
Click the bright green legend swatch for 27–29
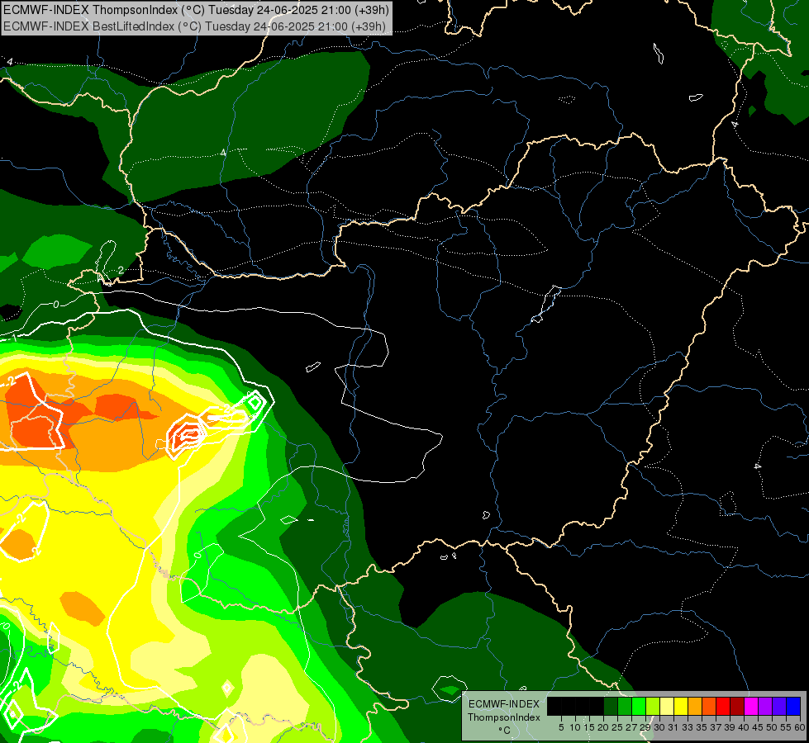[639, 706]
